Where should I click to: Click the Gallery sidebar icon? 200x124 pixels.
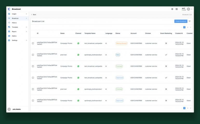pyautogui.click(x=9, y=36)
